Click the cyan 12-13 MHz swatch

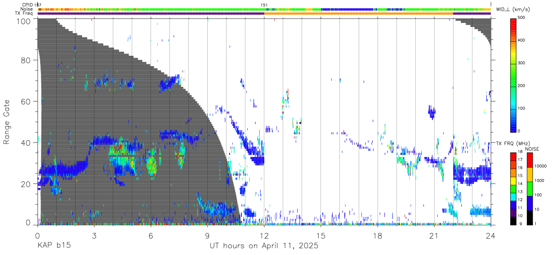[513, 197]
